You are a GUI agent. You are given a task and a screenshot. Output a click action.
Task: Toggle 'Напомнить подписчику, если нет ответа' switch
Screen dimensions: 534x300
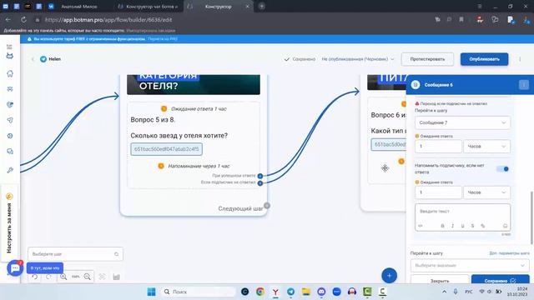point(502,168)
